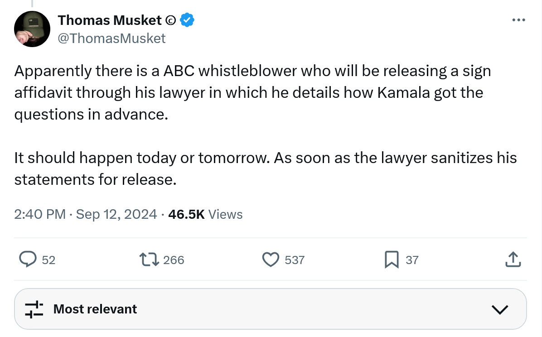Click the blue verified checkmark badge
The image size is (542, 337).
click(187, 20)
